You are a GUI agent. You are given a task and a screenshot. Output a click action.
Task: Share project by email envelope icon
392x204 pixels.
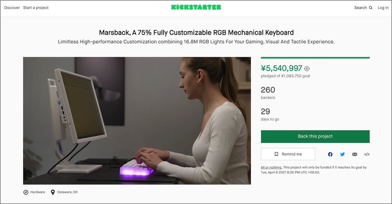tap(355, 154)
